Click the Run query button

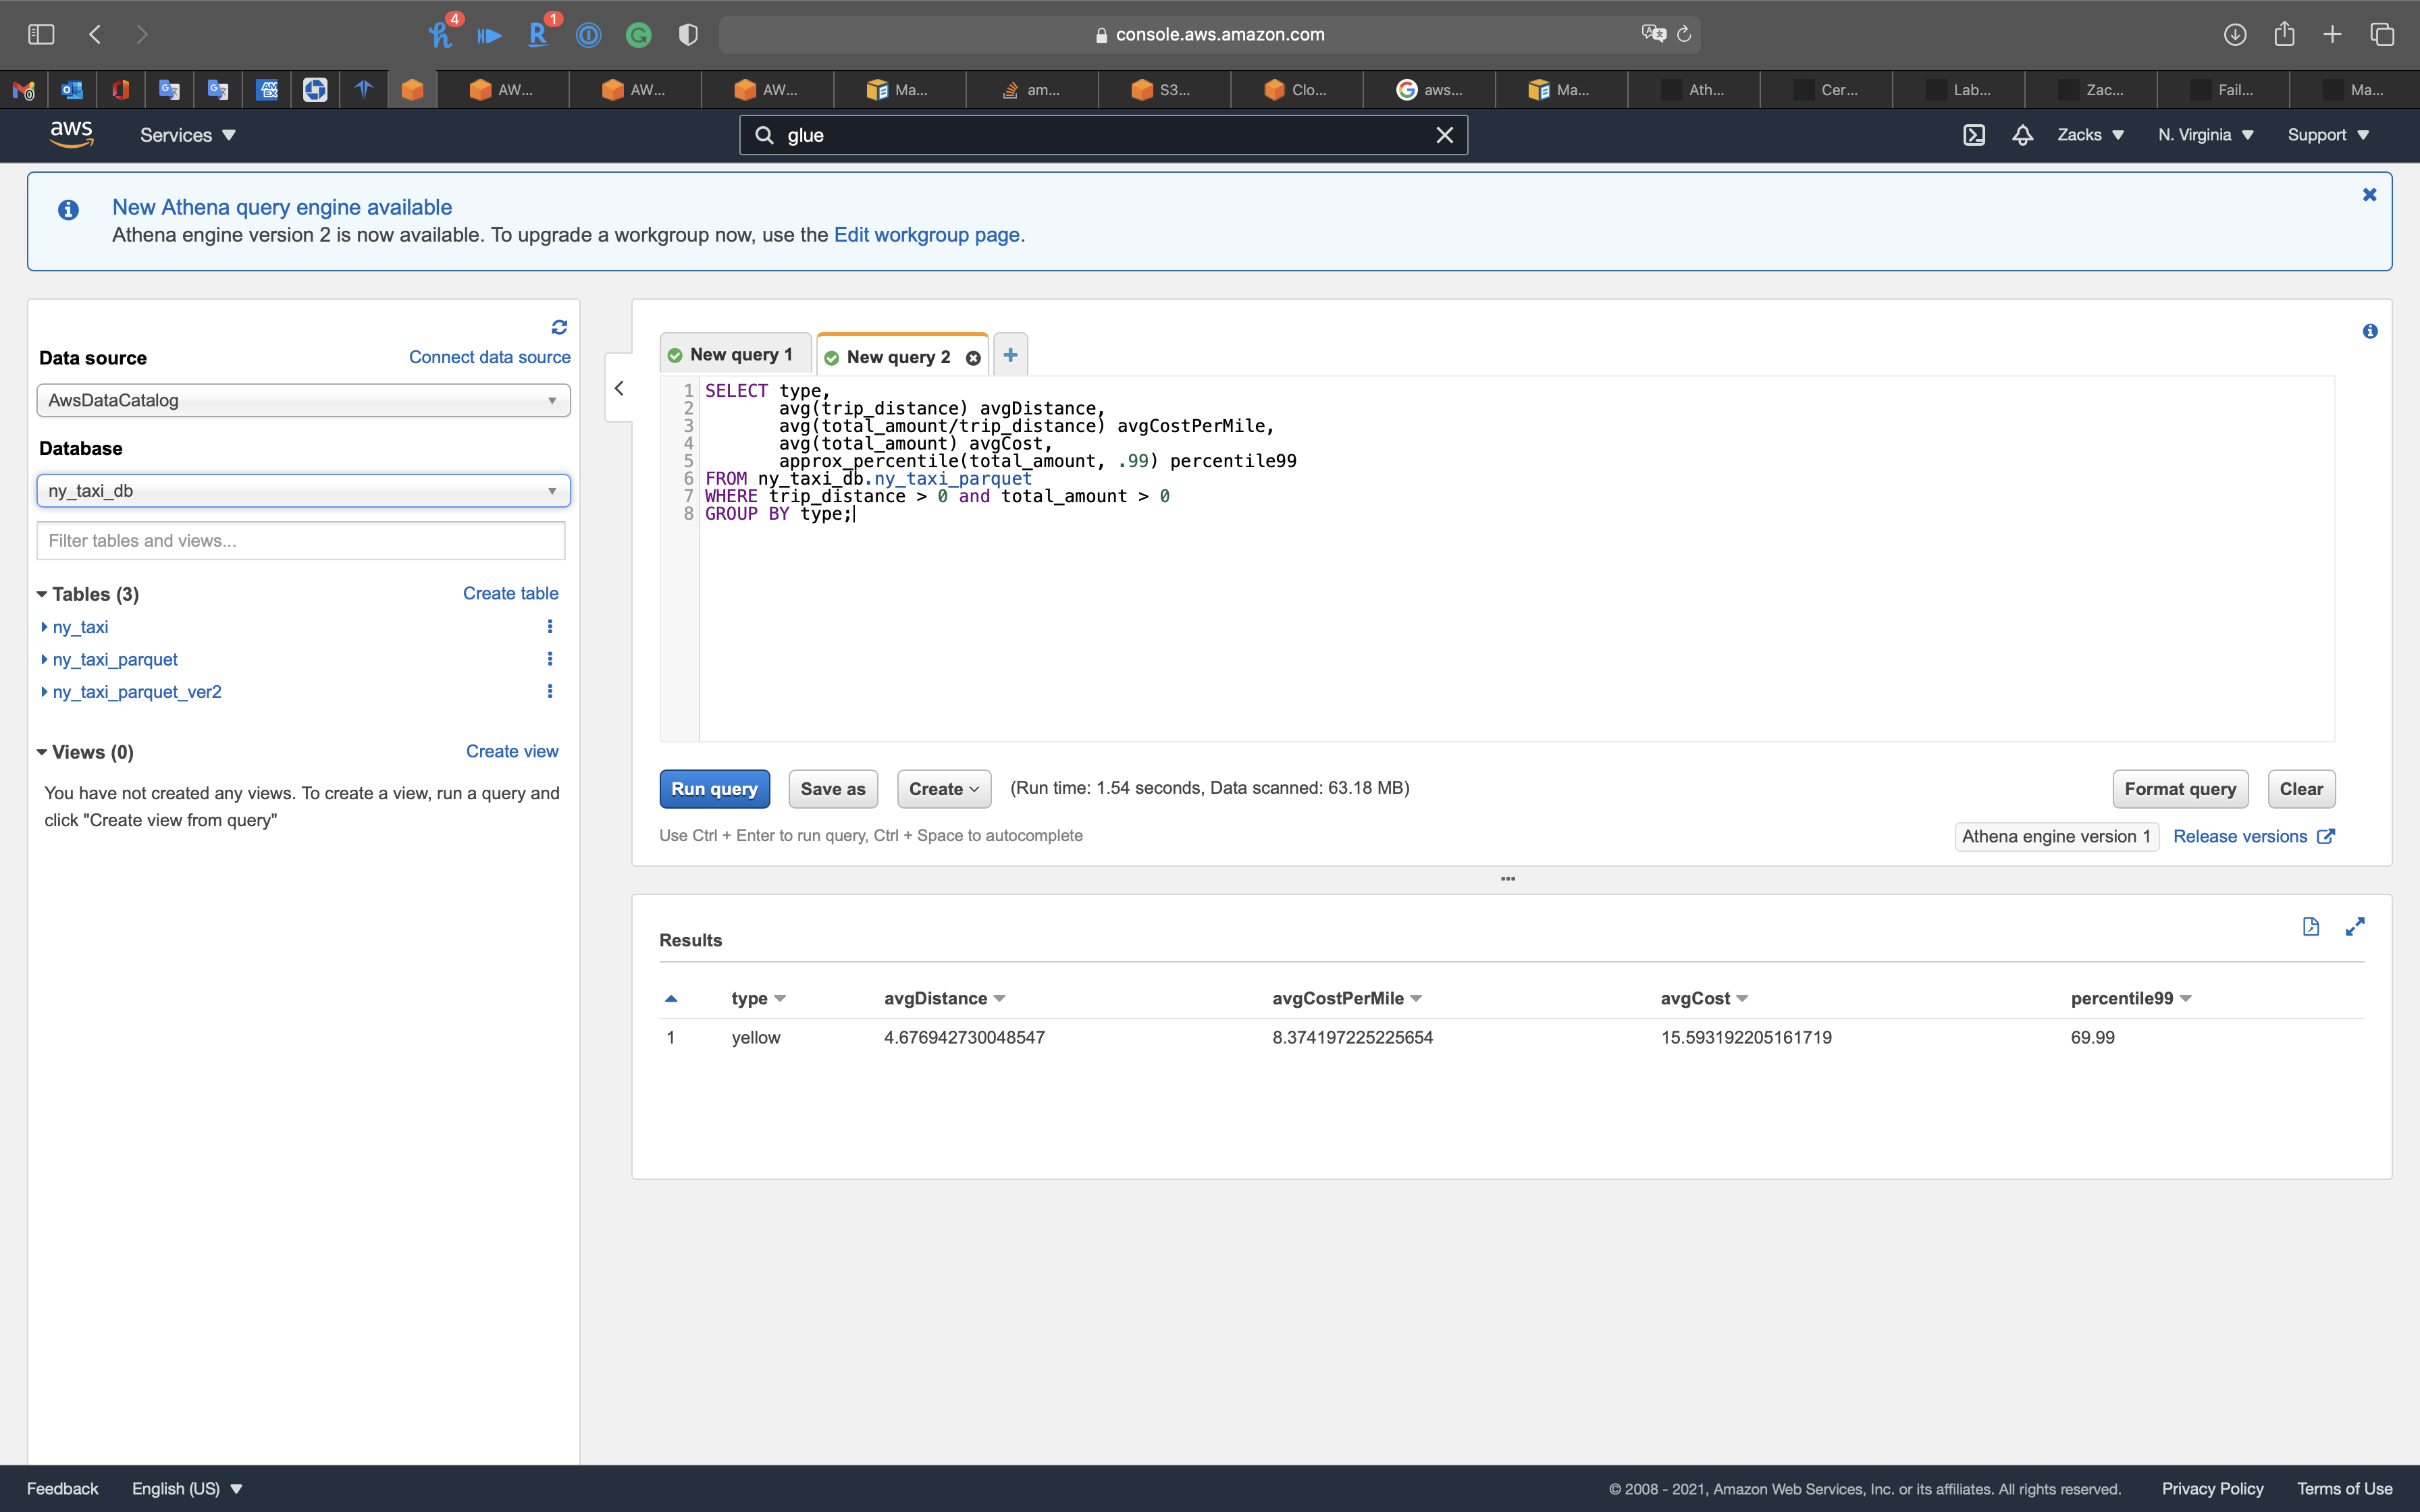(714, 789)
